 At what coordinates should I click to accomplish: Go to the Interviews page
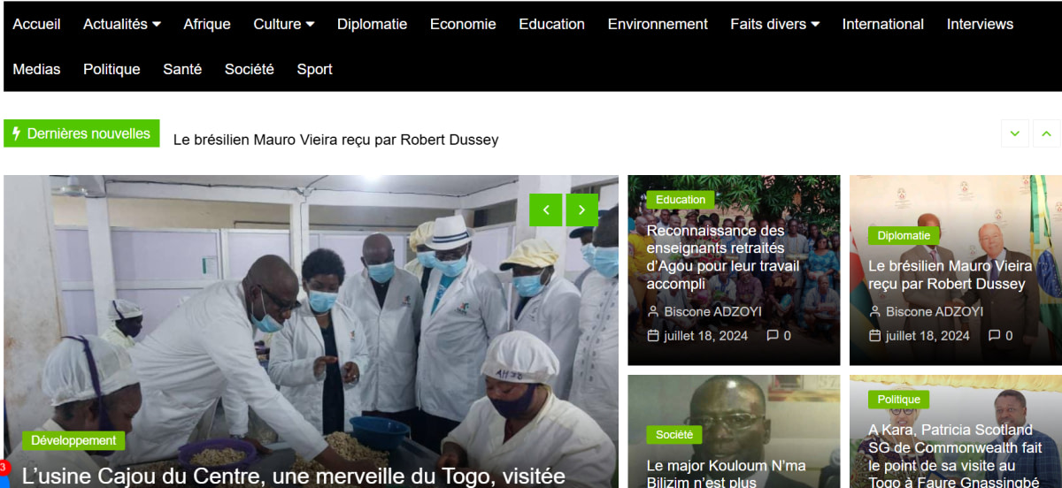point(981,25)
